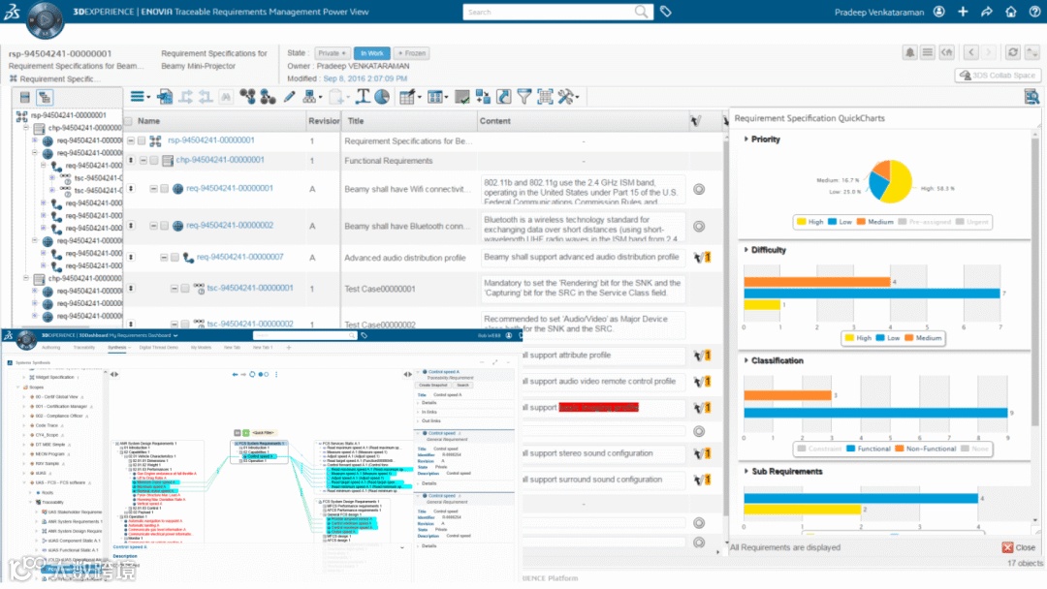Open the 3DEXPERIENCE compass
This screenshot has width=1047, height=589.
45,19
